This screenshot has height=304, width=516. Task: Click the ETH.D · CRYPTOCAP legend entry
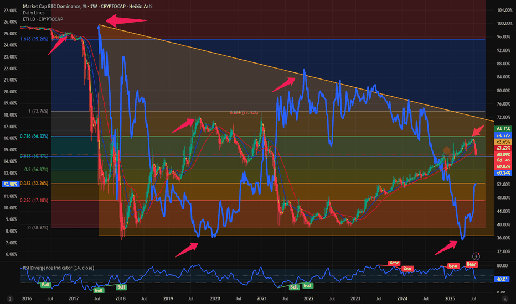[x=43, y=19]
